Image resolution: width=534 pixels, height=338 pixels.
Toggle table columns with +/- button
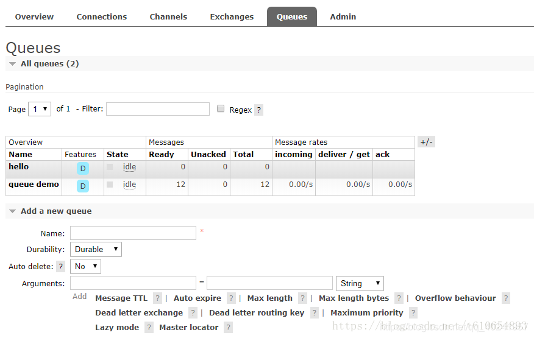pyautogui.click(x=426, y=142)
